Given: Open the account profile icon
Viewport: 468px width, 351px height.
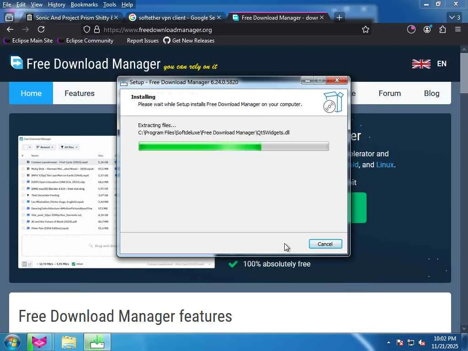Looking at the screenshot, I should coord(427,29).
